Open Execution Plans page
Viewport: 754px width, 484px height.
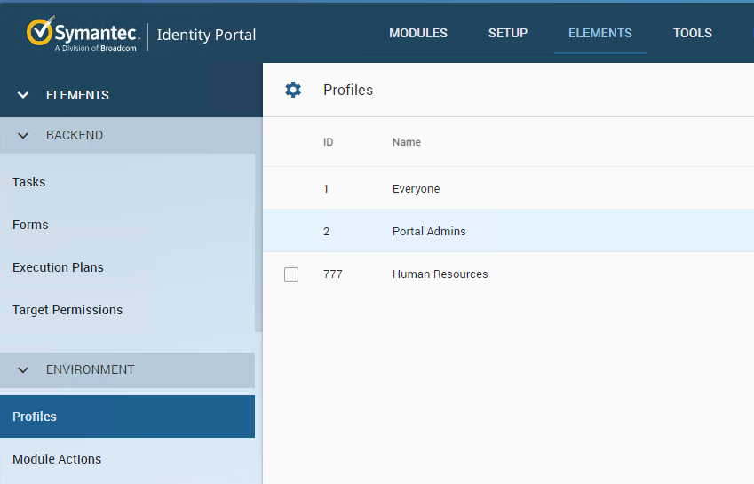click(59, 267)
